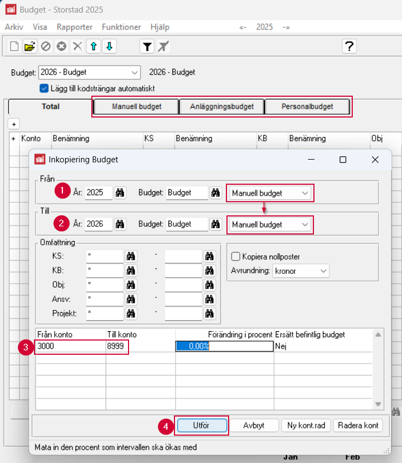The width and height of the screenshot is (402, 463).
Task: Click the blue down arrow toolbar icon
Action: pos(109,46)
